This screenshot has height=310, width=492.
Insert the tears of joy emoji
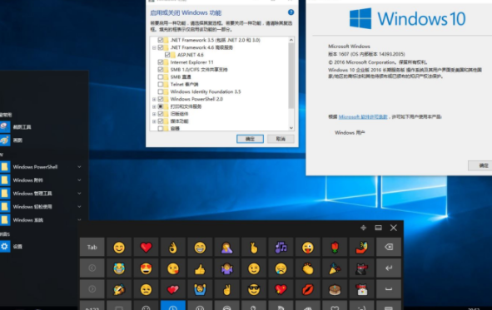pyautogui.click(x=119, y=268)
